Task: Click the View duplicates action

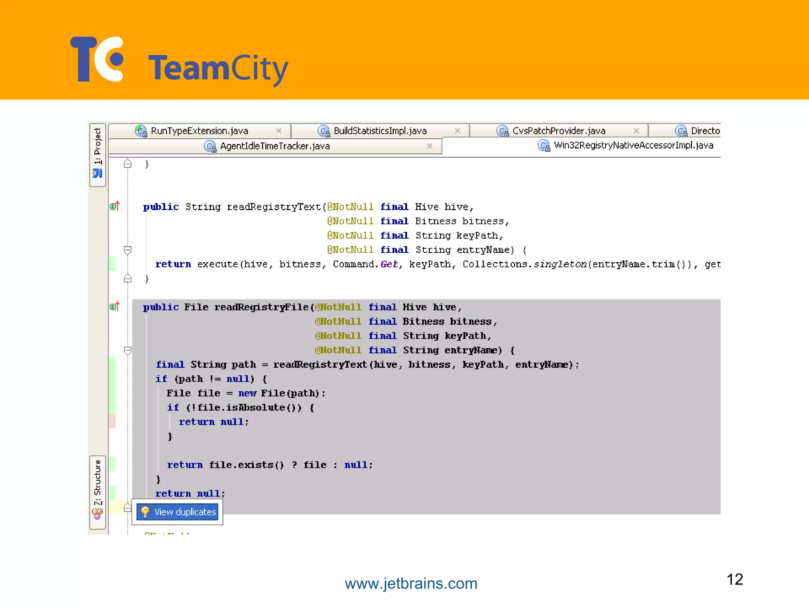Action: 185,512
